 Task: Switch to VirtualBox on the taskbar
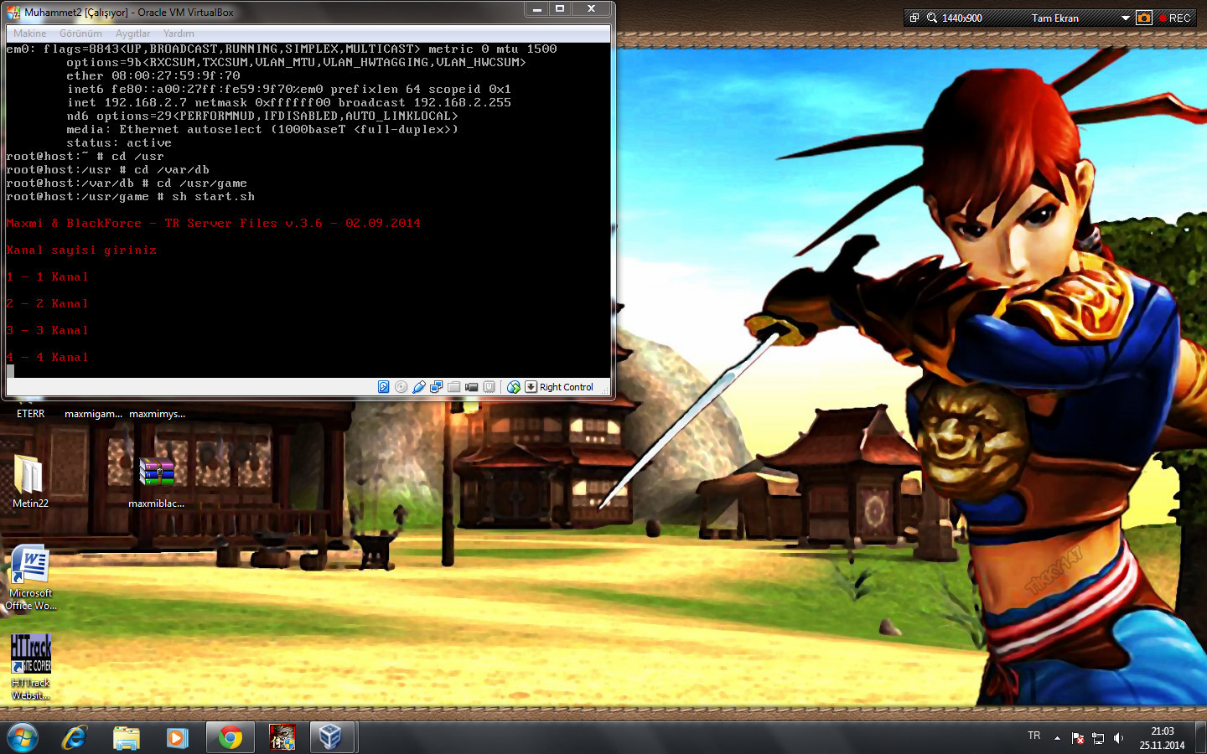click(x=331, y=738)
